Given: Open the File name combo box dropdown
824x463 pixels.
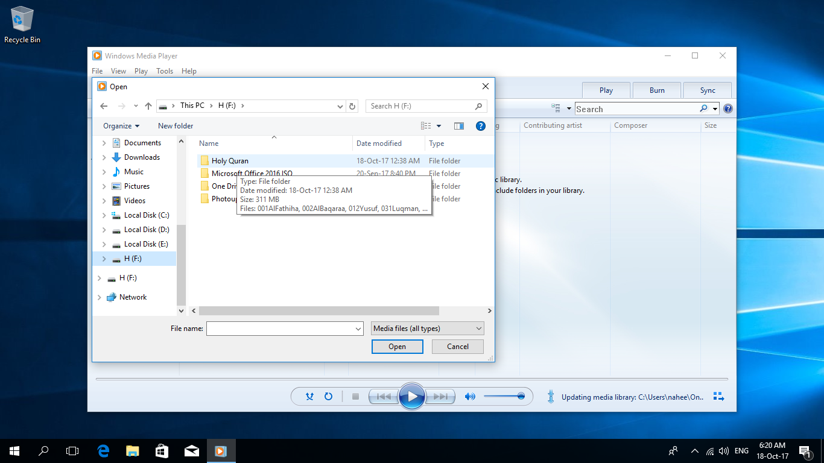Looking at the screenshot, I should click(359, 329).
